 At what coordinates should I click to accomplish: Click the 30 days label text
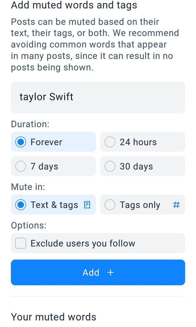[x=136, y=166]
